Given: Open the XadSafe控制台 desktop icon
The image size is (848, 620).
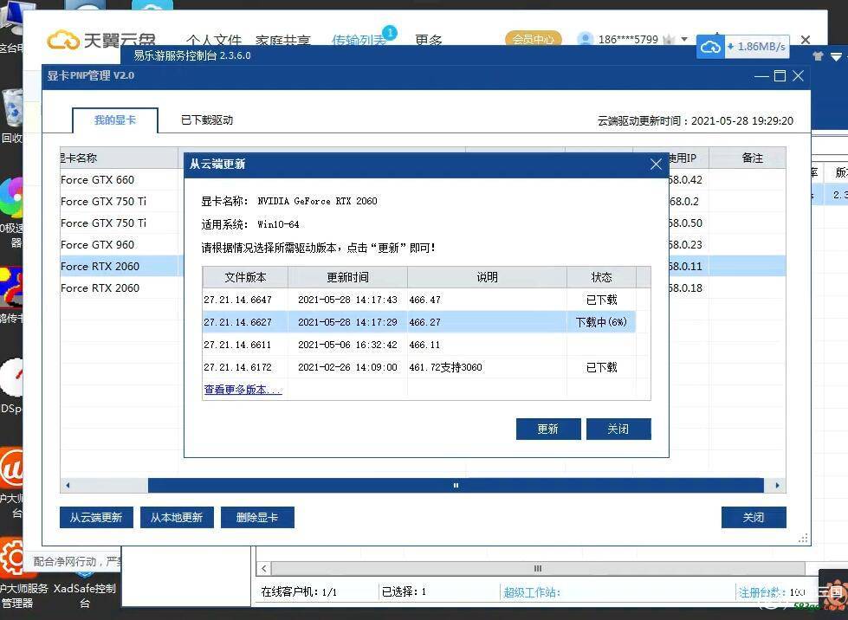Looking at the screenshot, I should click(85, 588).
